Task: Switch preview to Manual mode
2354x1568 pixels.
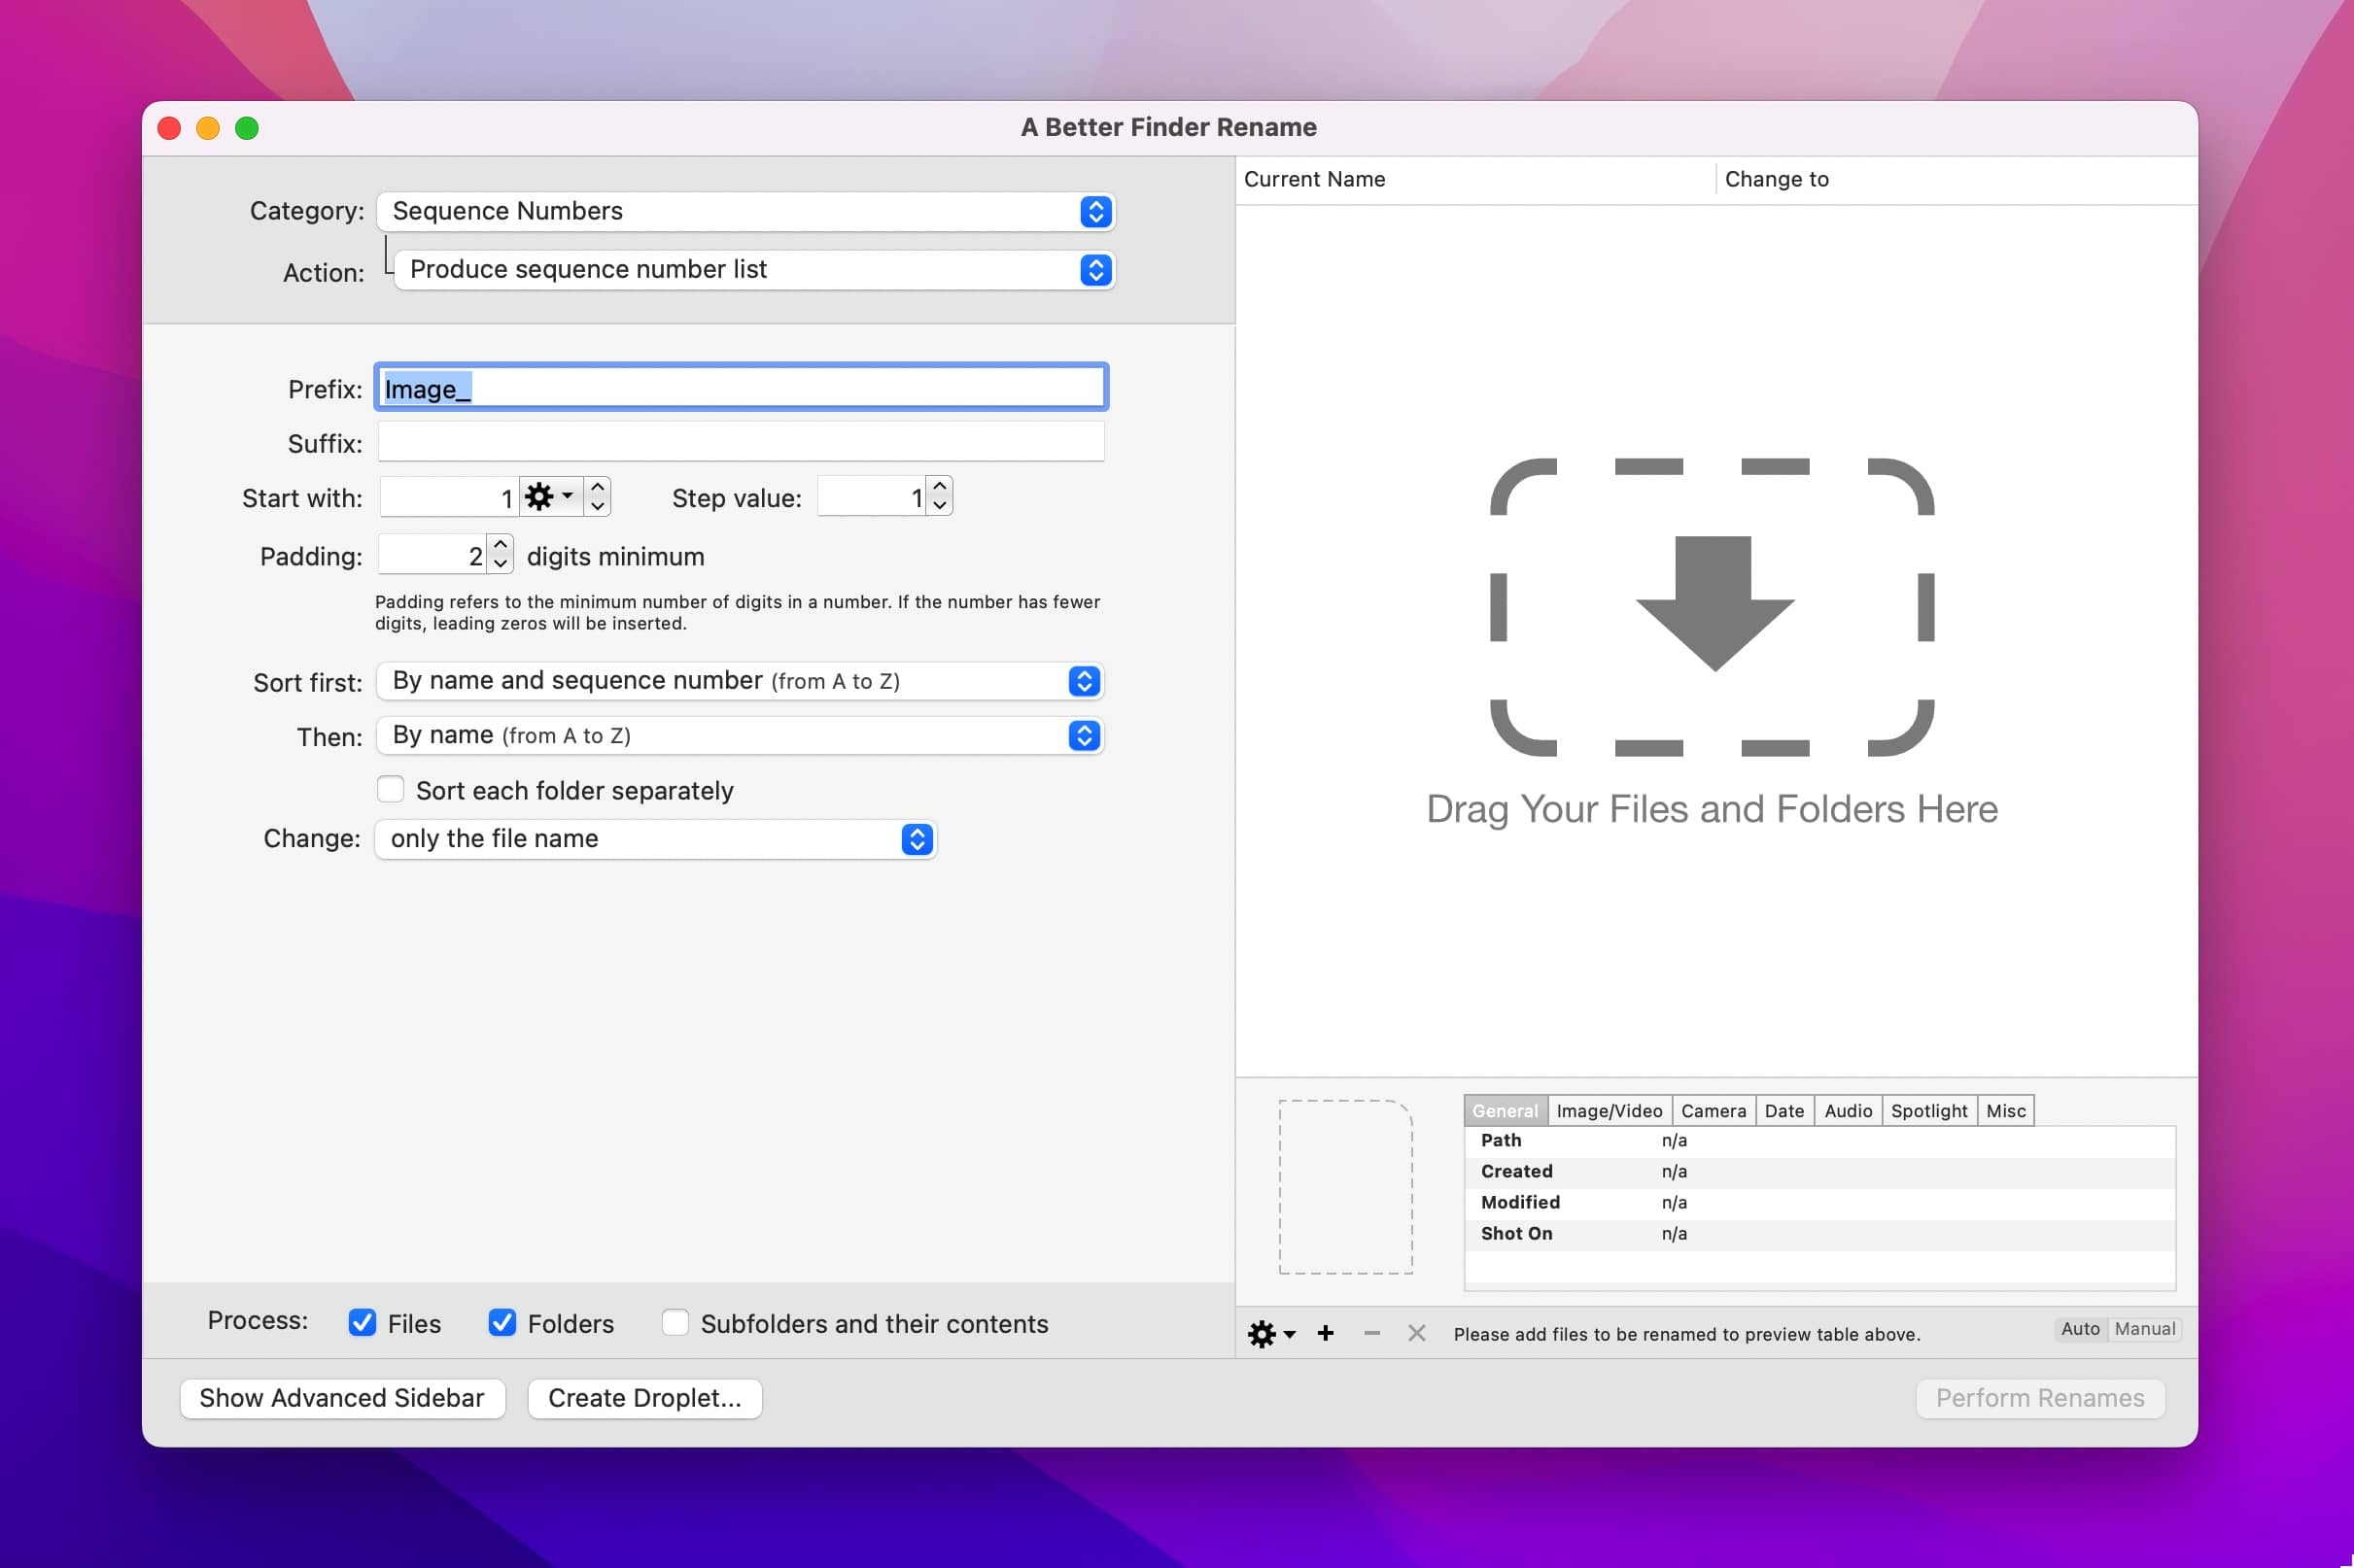Action: coord(2144,1329)
